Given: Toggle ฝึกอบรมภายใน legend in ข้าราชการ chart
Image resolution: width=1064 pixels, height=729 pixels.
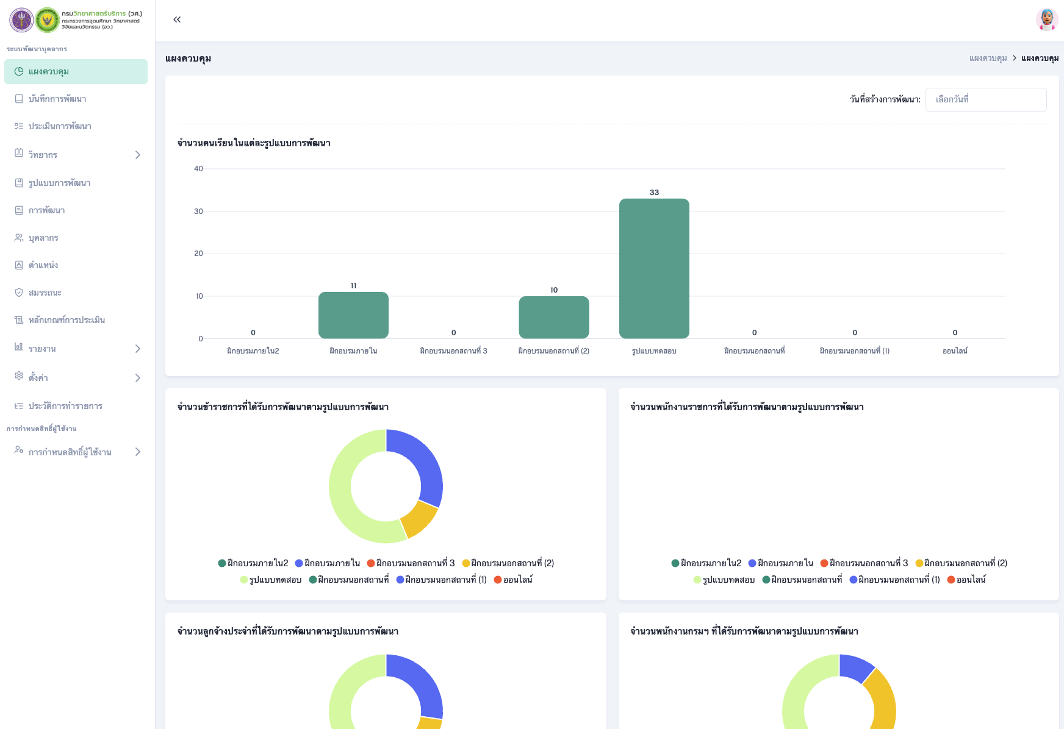Looking at the screenshot, I should 328,563.
